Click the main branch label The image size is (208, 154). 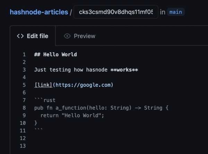click(x=176, y=12)
